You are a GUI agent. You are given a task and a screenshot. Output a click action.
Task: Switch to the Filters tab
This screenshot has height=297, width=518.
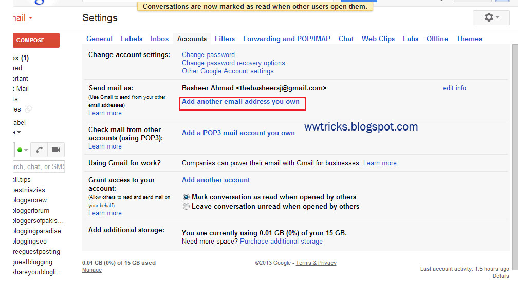(225, 39)
